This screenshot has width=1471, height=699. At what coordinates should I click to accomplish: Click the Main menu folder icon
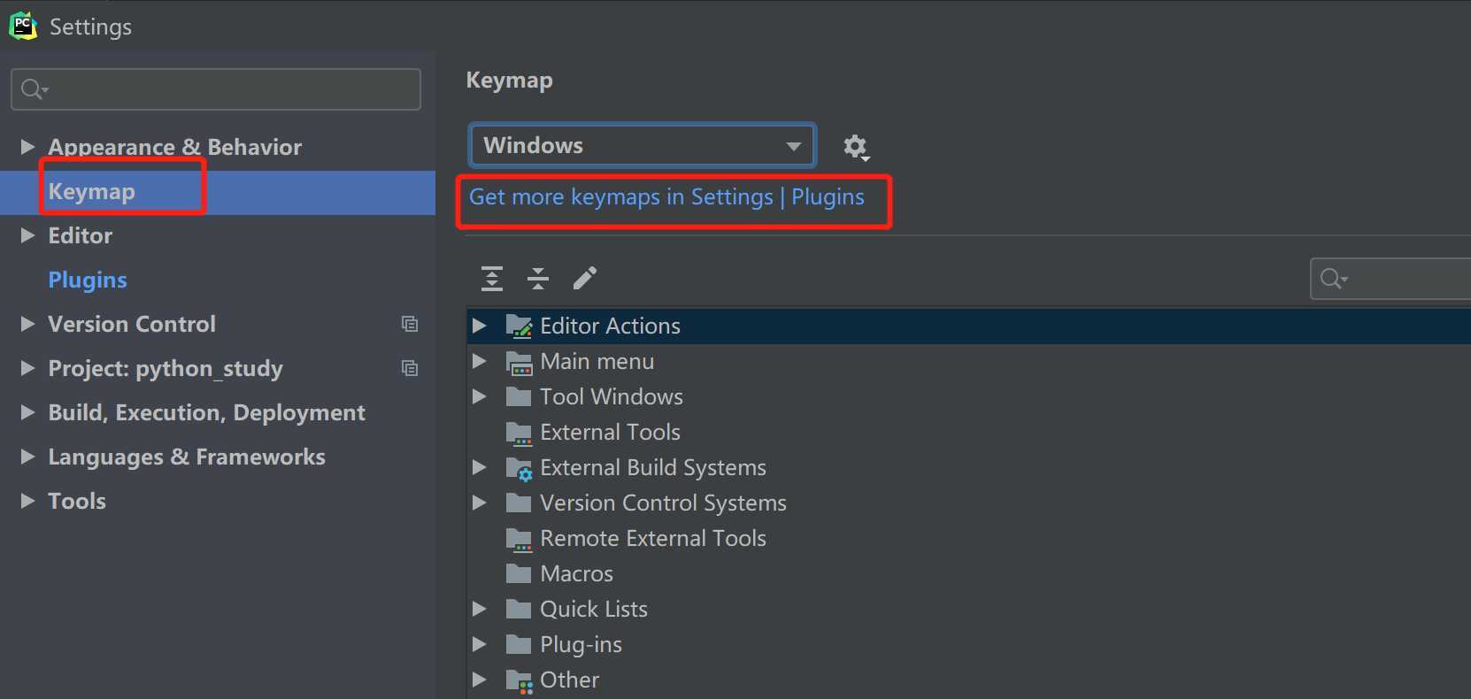coord(519,362)
